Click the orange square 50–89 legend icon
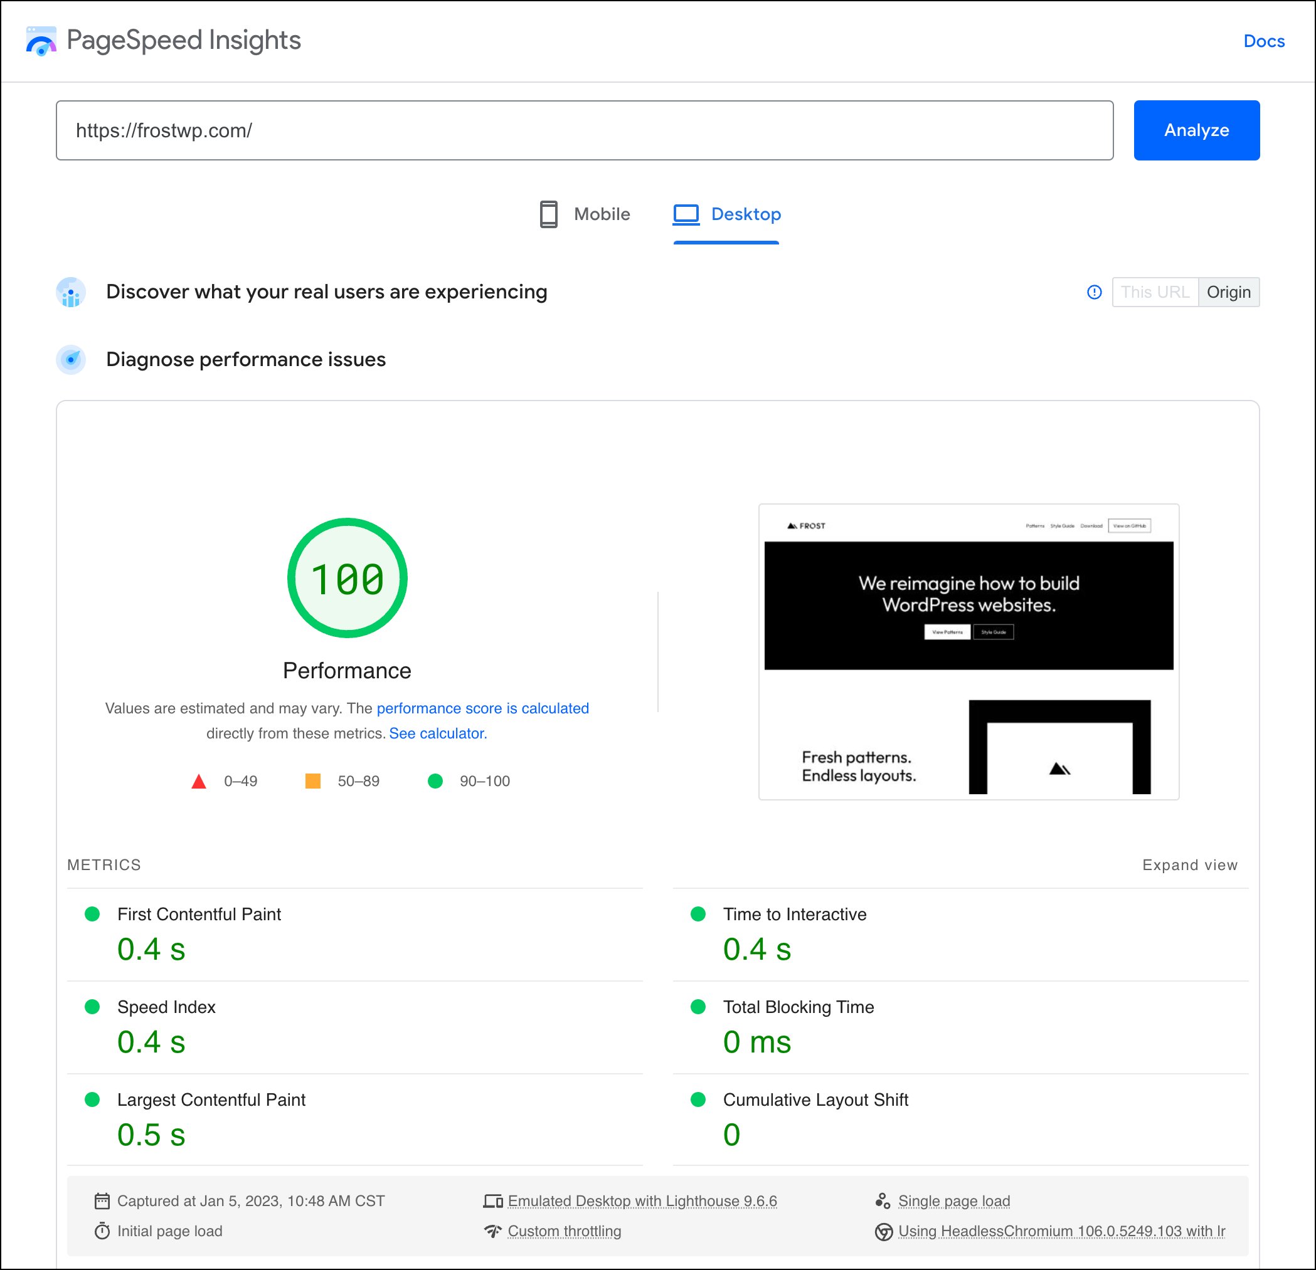This screenshot has width=1316, height=1270. (x=313, y=781)
